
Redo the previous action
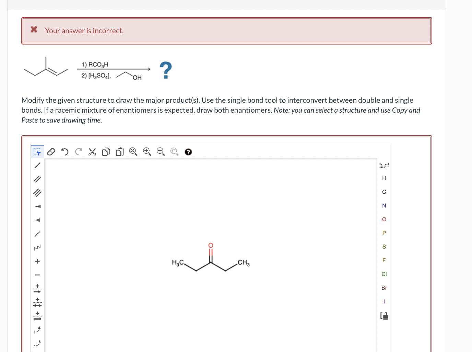(x=78, y=151)
